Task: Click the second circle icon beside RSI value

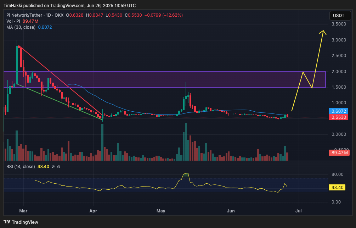Action: (x=58, y=167)
